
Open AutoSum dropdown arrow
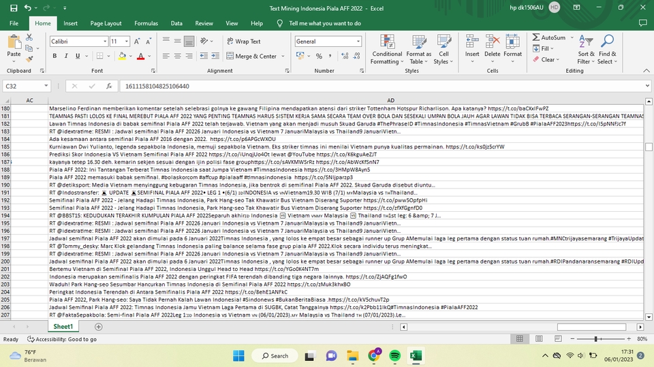click(572, 37)
